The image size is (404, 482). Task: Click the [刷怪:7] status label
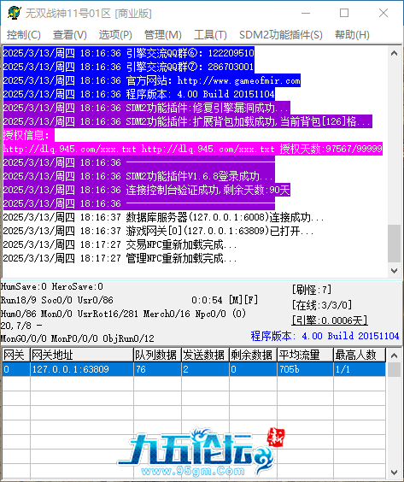pyautogui.click(x=312, y=290)
